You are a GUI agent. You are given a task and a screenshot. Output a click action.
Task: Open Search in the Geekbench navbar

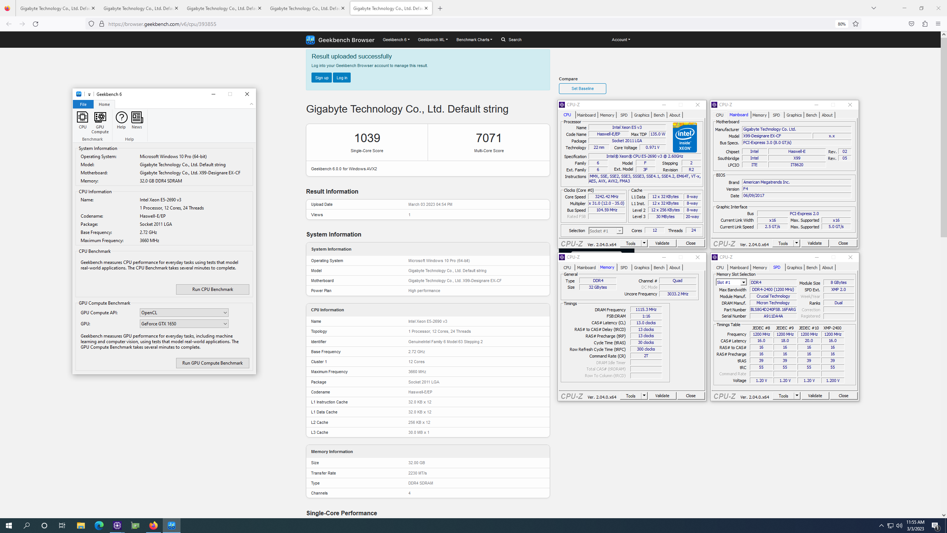(511, 40)
